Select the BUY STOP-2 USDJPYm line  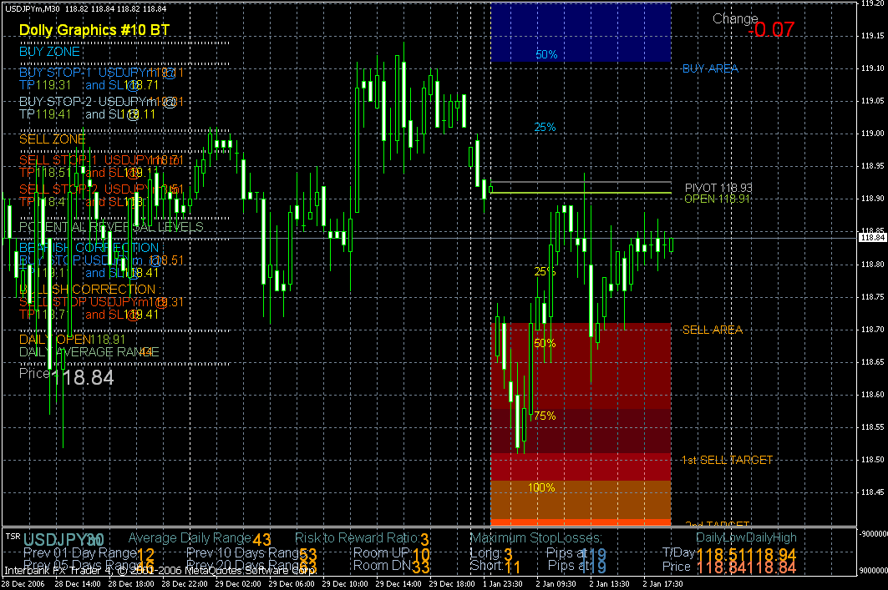point(101,102)
